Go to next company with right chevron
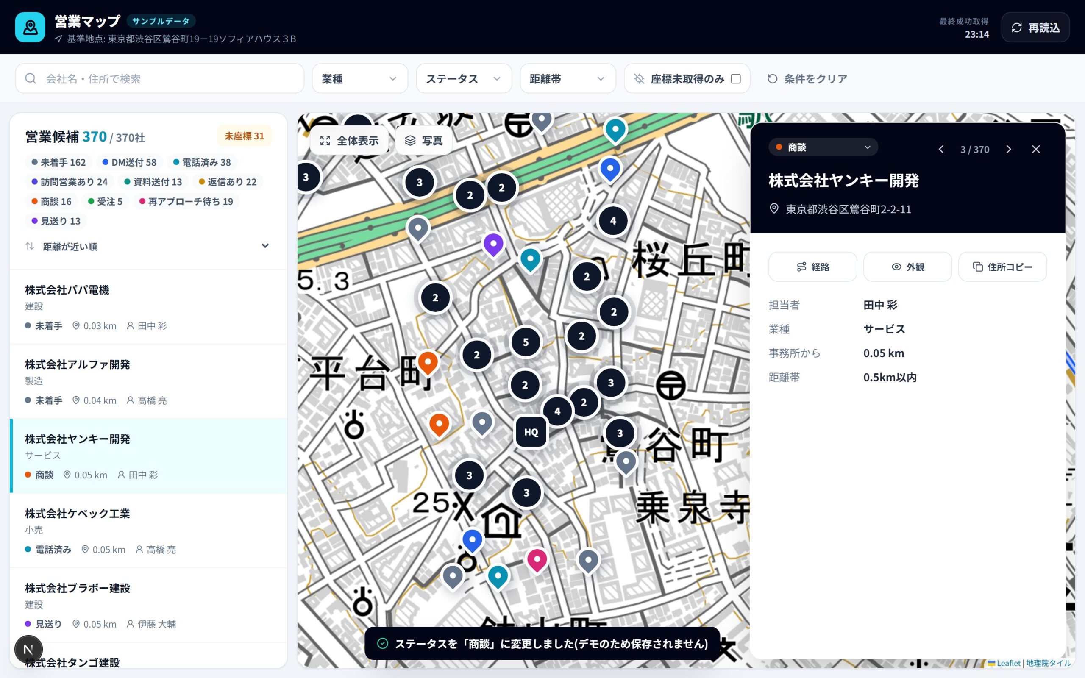The image size is (1085, 678). pos(1009,149)
